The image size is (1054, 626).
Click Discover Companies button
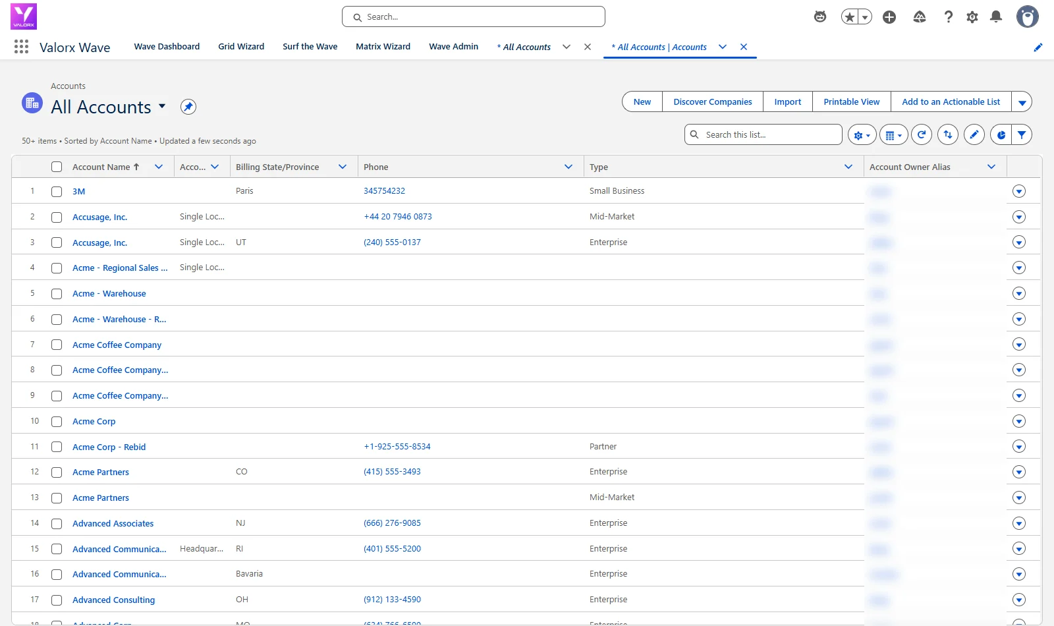coord(713,102)
